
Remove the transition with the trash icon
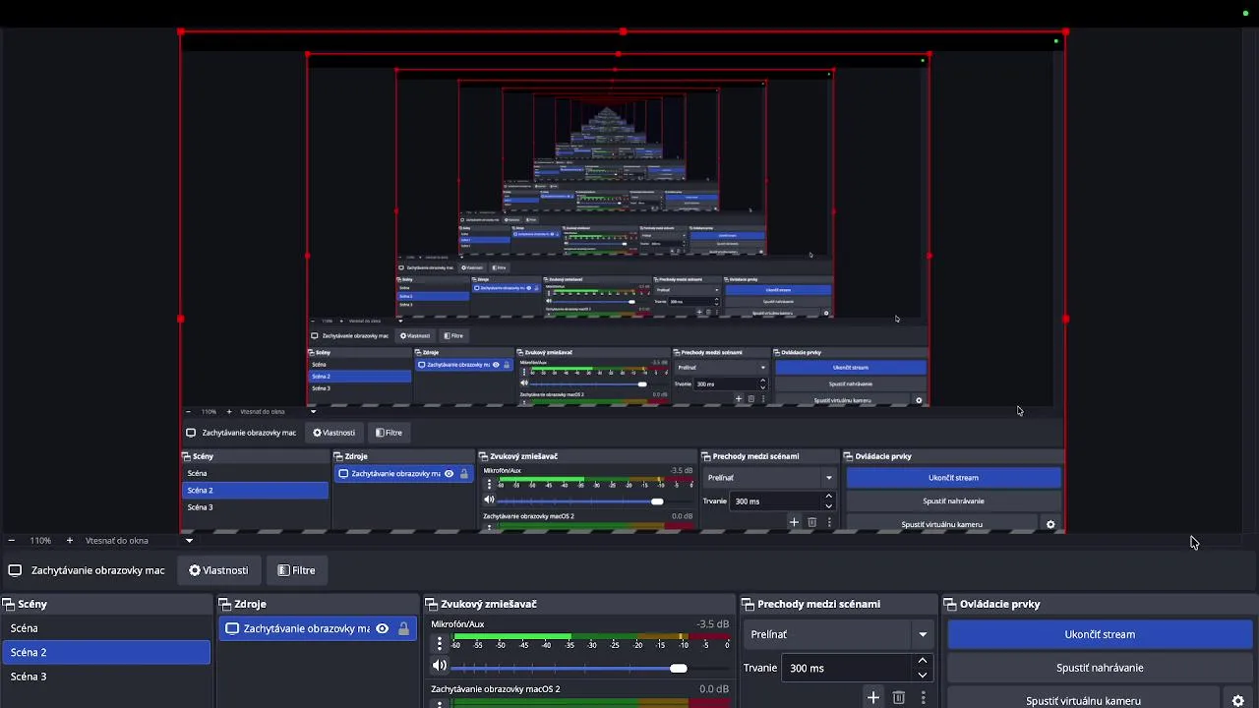[x=898, y=697]
